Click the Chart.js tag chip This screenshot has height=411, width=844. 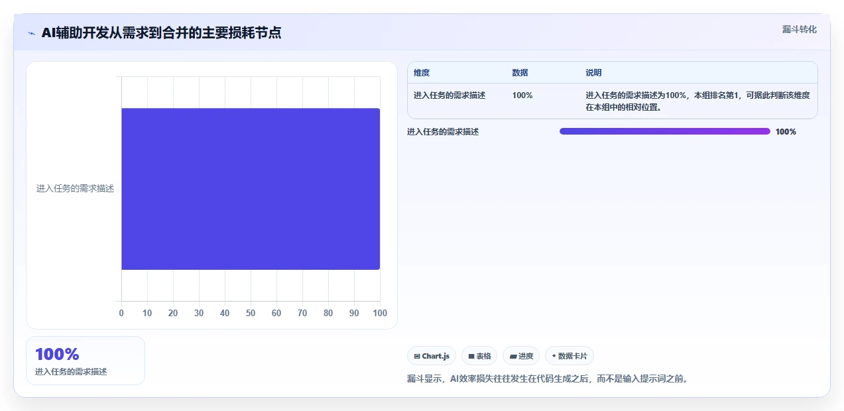pyautogui.click(x=432, y=356)
